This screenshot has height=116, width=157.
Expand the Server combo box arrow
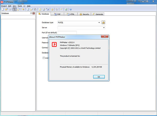coord(104,28)
